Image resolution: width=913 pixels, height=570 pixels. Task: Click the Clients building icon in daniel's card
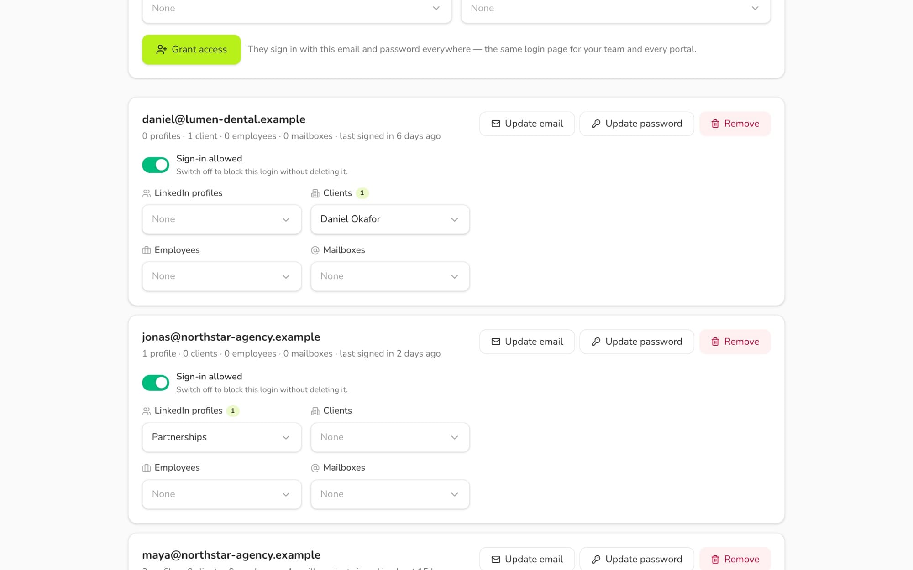pyautogui.click(x=315, y=193)
